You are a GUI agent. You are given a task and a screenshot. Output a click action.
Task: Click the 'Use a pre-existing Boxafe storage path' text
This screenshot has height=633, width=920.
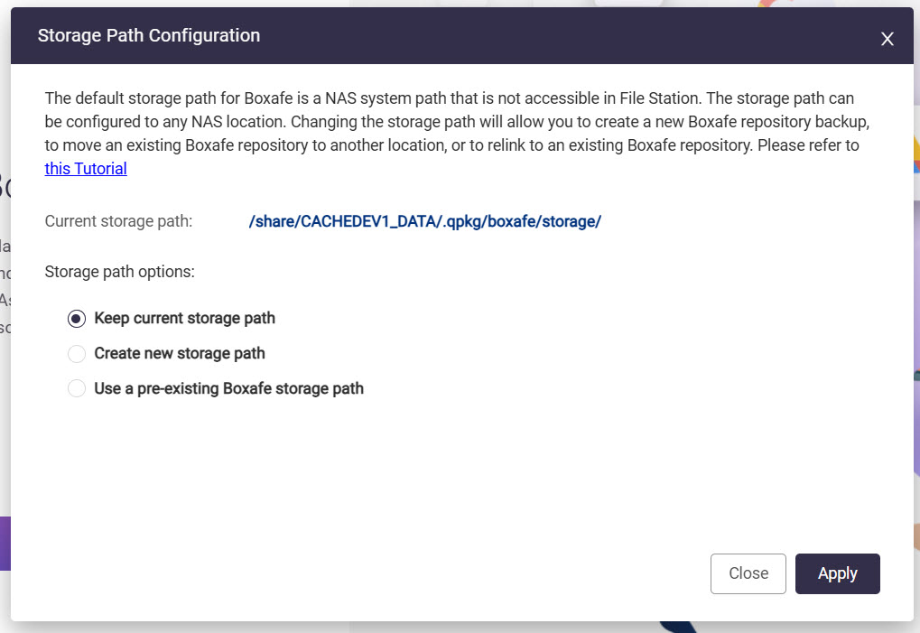point(228,388)
